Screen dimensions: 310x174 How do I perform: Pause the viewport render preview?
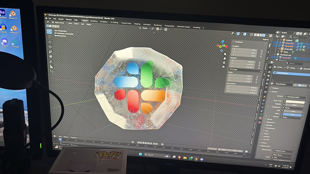tap(270, 36)
